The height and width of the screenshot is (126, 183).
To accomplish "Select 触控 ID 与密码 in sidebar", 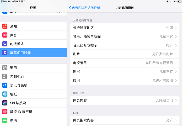I will (x=33, y=112).
